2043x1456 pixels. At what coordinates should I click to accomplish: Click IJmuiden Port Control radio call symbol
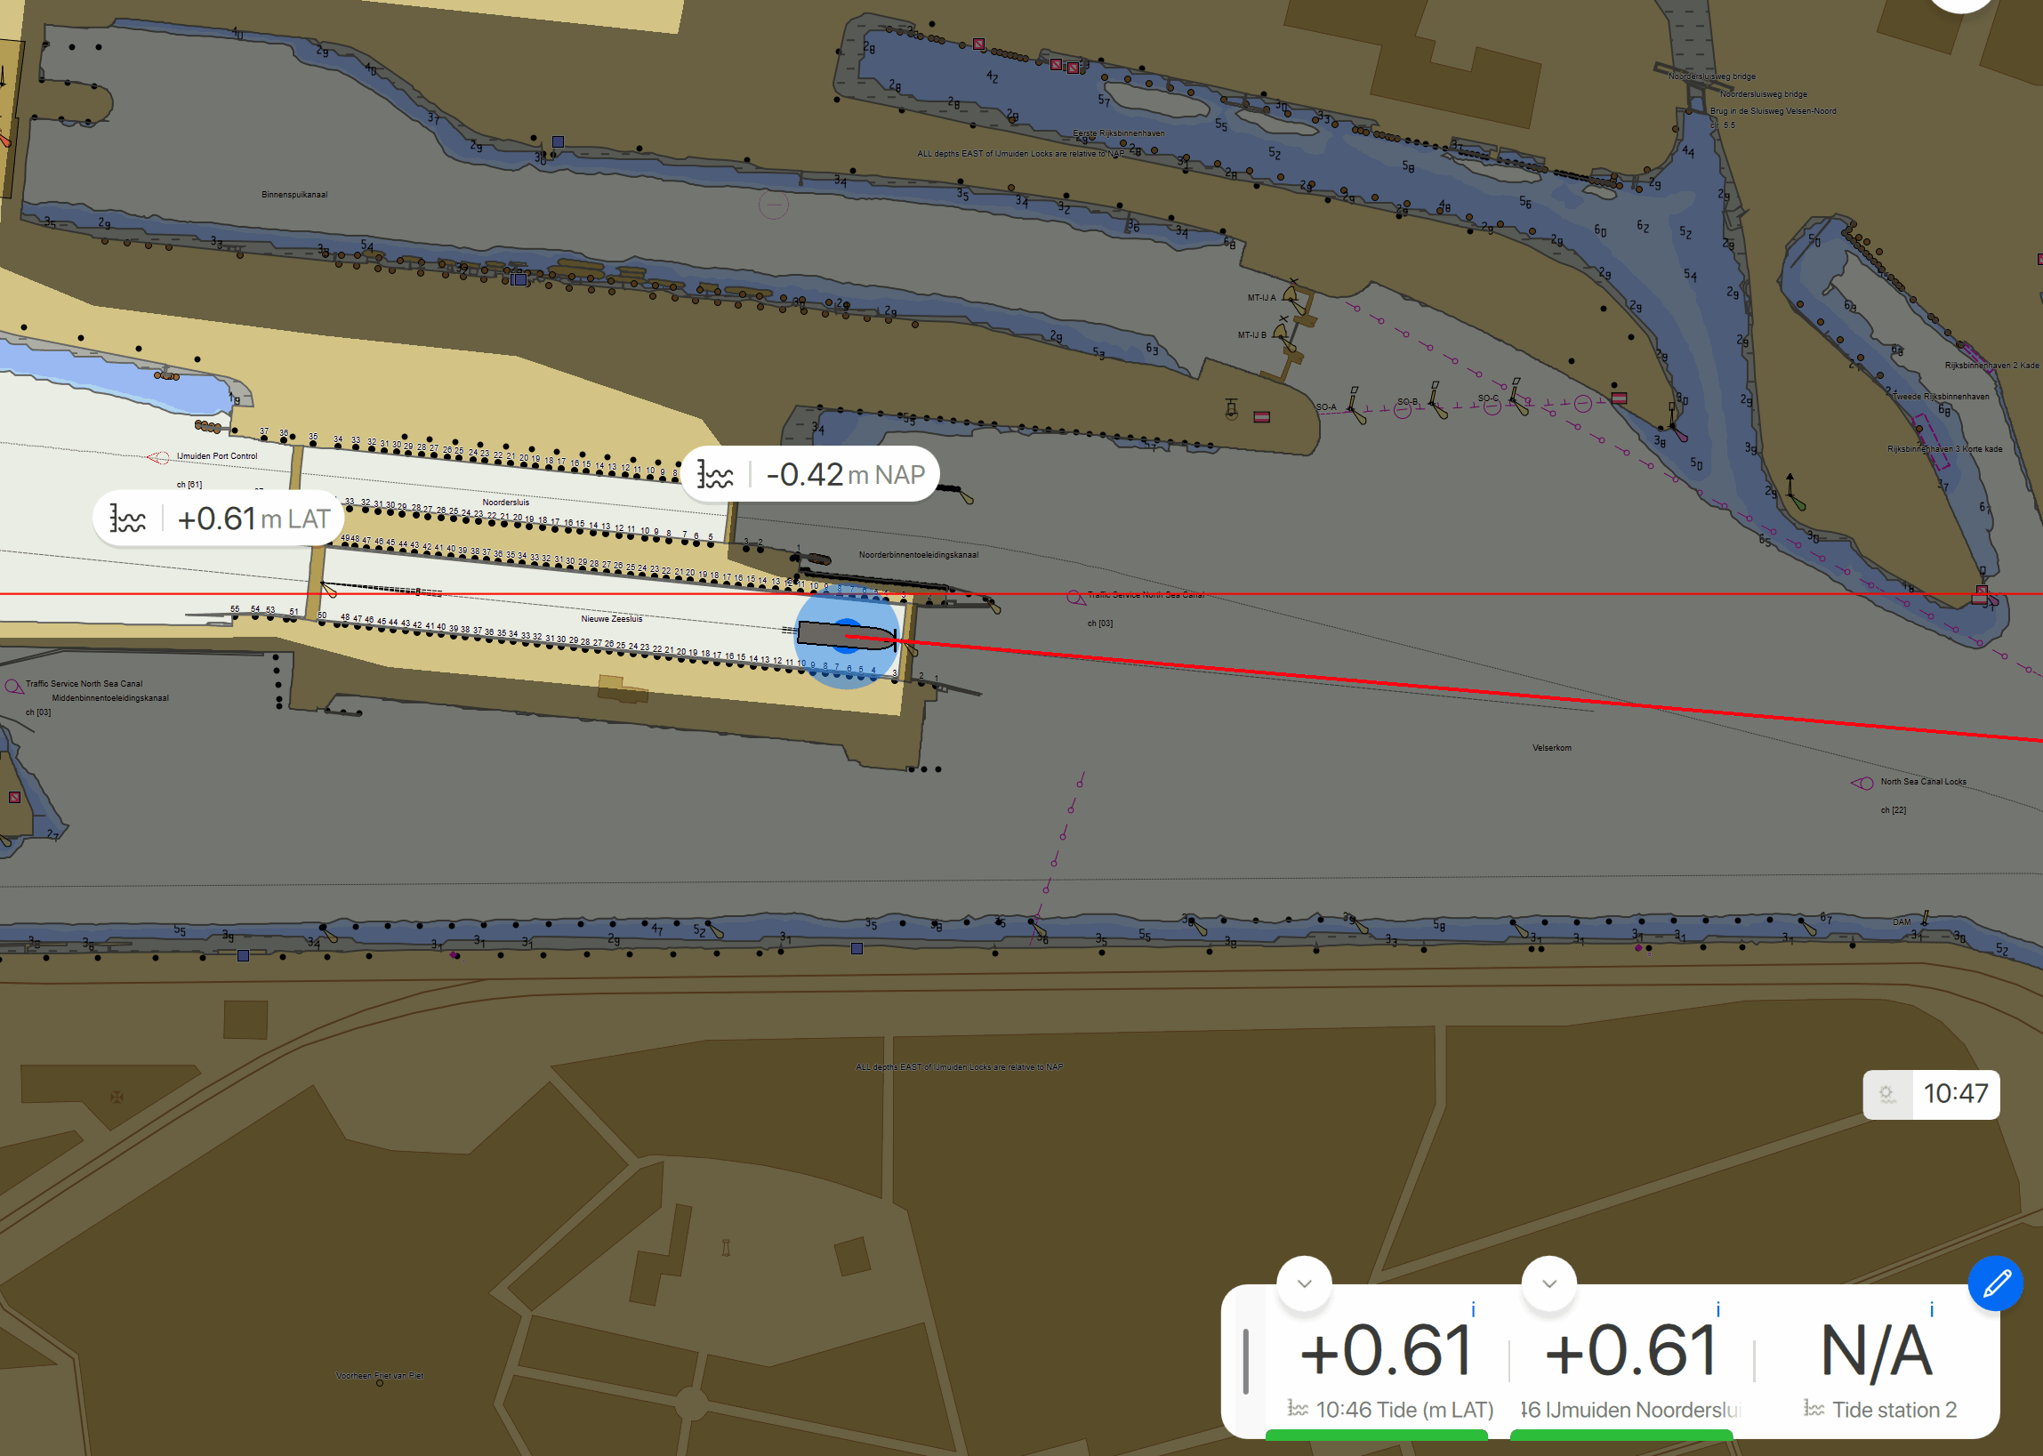158,457
